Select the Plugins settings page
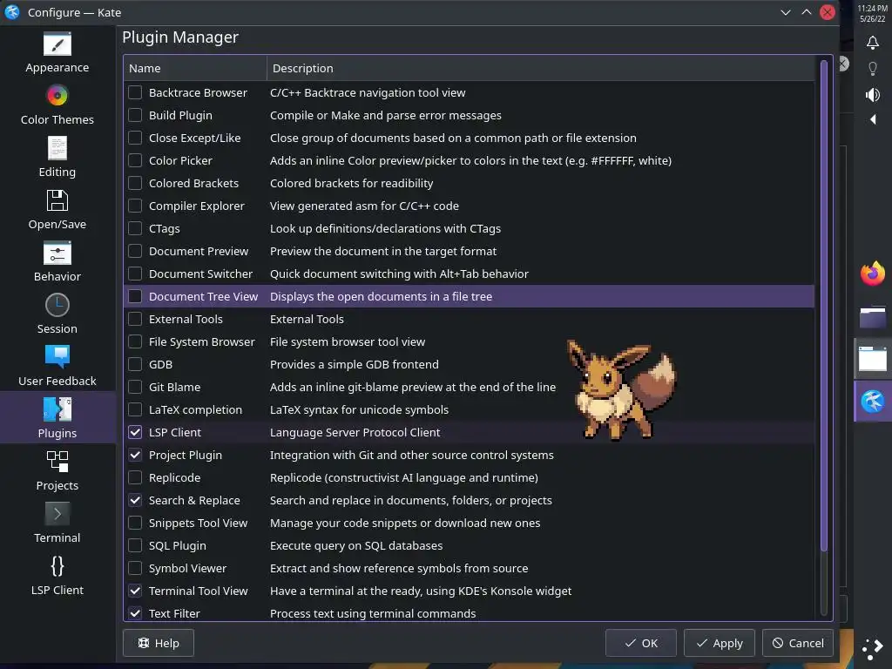 point(57,417)
